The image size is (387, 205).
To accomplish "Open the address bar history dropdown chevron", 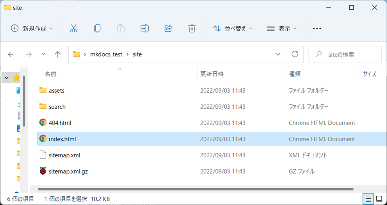I will [278, 54].
